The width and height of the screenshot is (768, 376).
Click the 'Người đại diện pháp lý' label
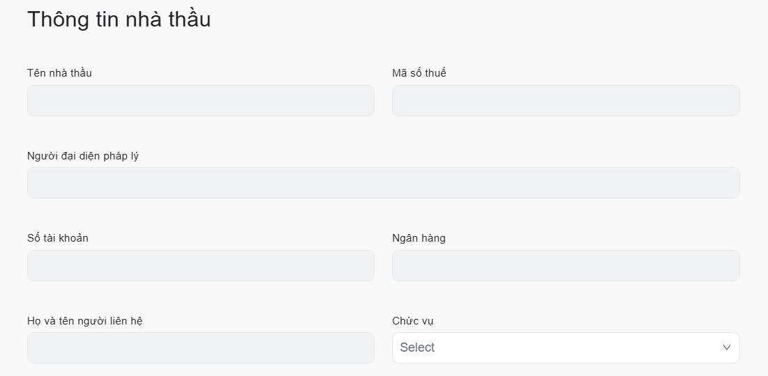tap(83, 156)
